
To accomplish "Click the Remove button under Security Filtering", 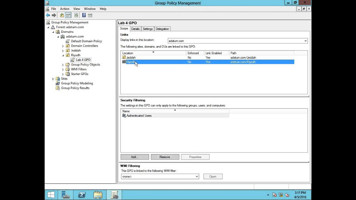I will [165, 157].
